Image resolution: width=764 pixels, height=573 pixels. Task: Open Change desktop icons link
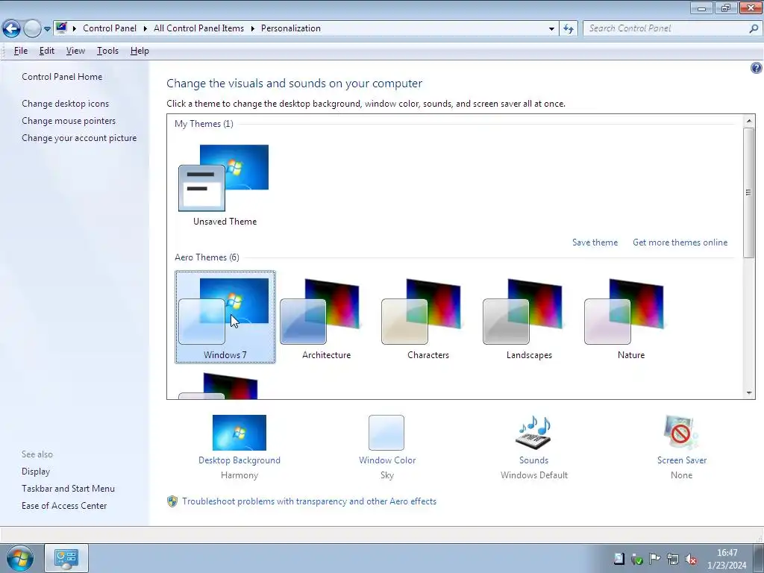pyautogui.click(x=66, y=103)
